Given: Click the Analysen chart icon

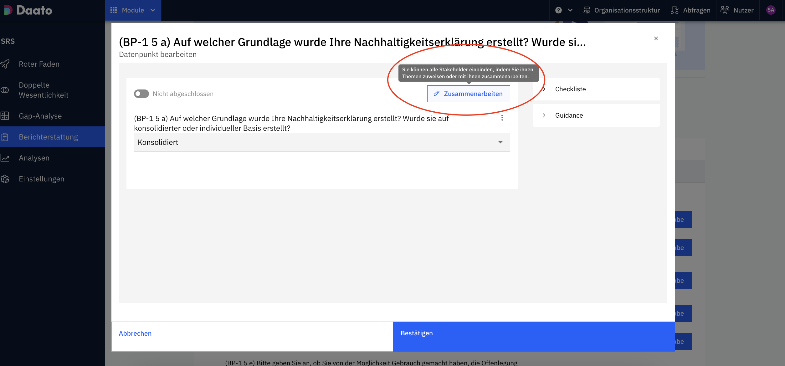Looking at the screenshot, I should (5, 158).
